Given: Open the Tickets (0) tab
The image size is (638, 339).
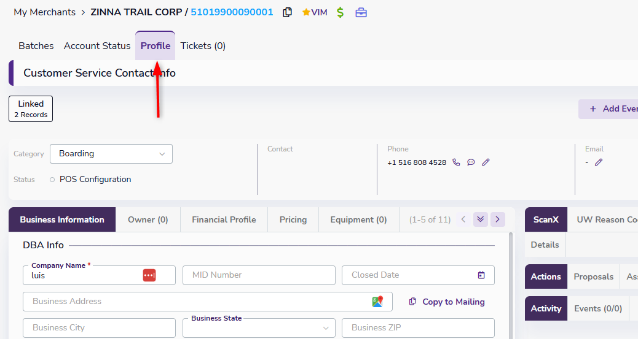Looking at the screenshot, I should tap(203, 46).
